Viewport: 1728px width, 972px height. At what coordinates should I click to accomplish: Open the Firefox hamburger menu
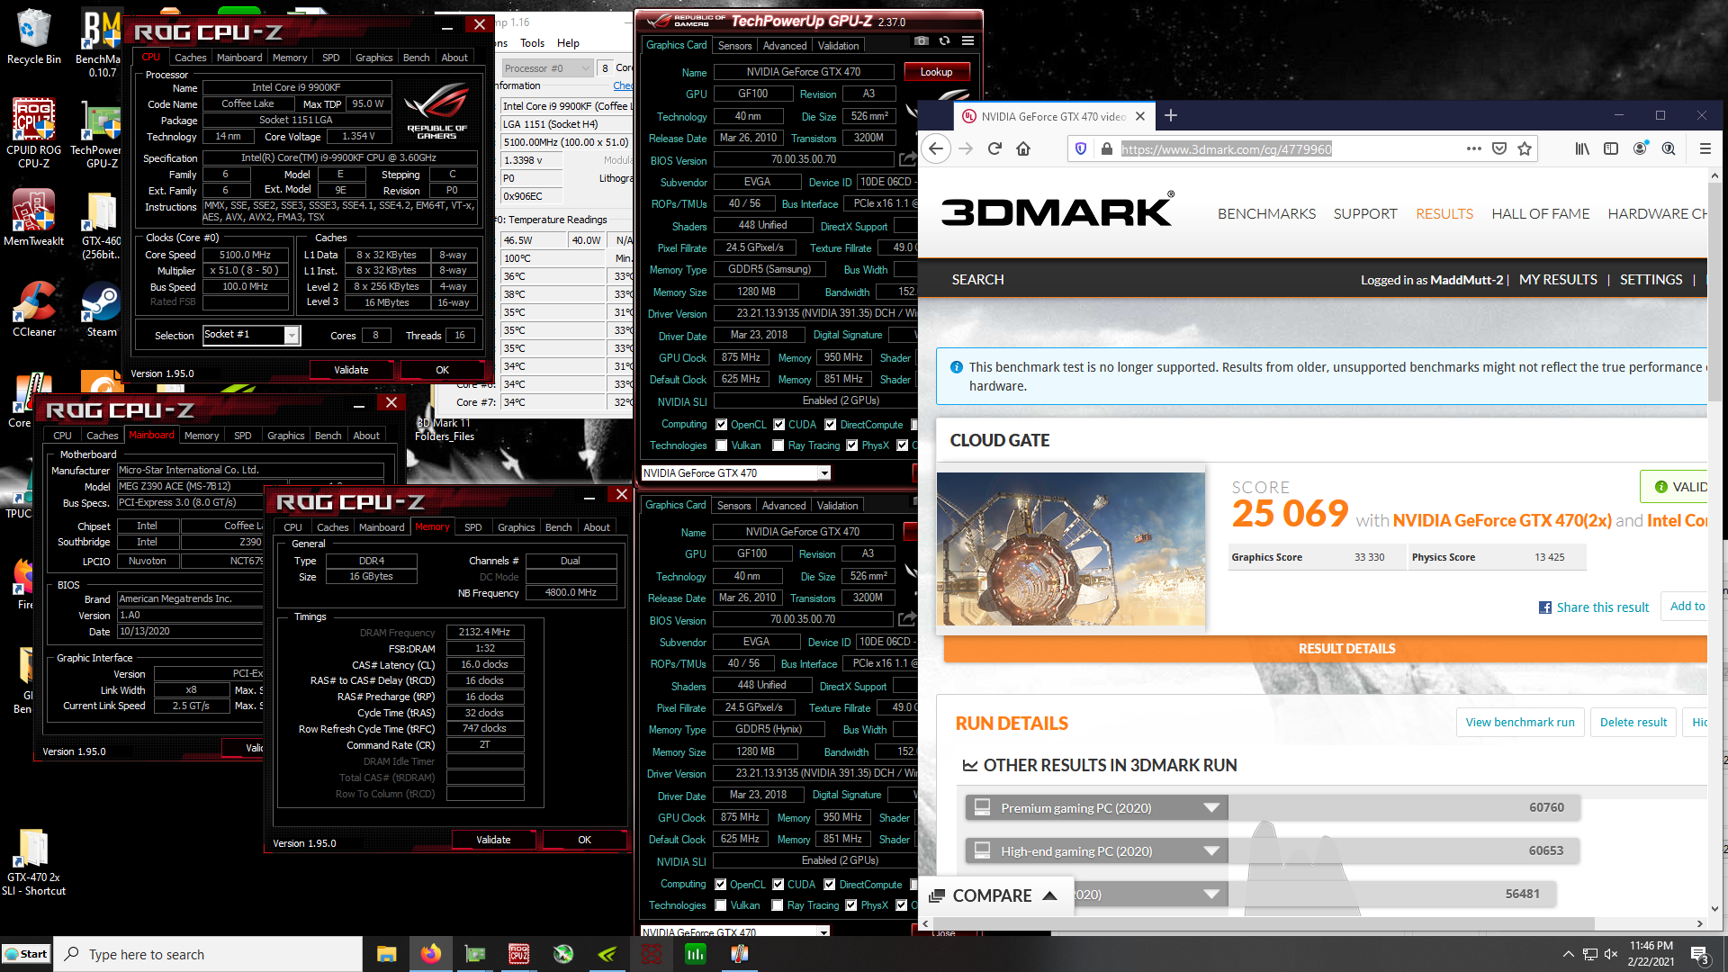tap(1705, 148)
